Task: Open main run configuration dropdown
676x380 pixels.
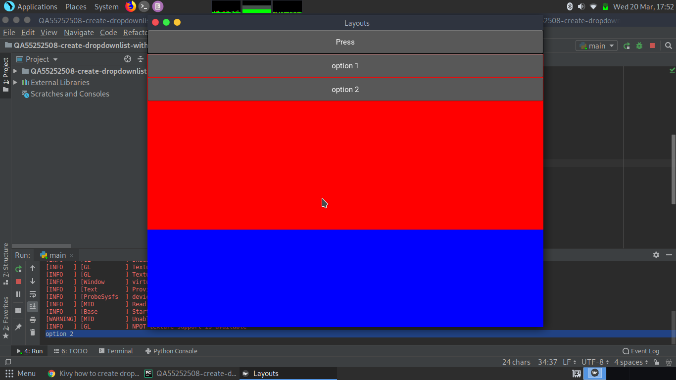Action: (x=596, y=46)
